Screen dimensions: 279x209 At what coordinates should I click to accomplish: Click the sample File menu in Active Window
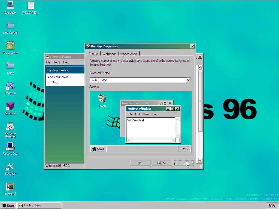pyautogui.click(x=130, y=114)
